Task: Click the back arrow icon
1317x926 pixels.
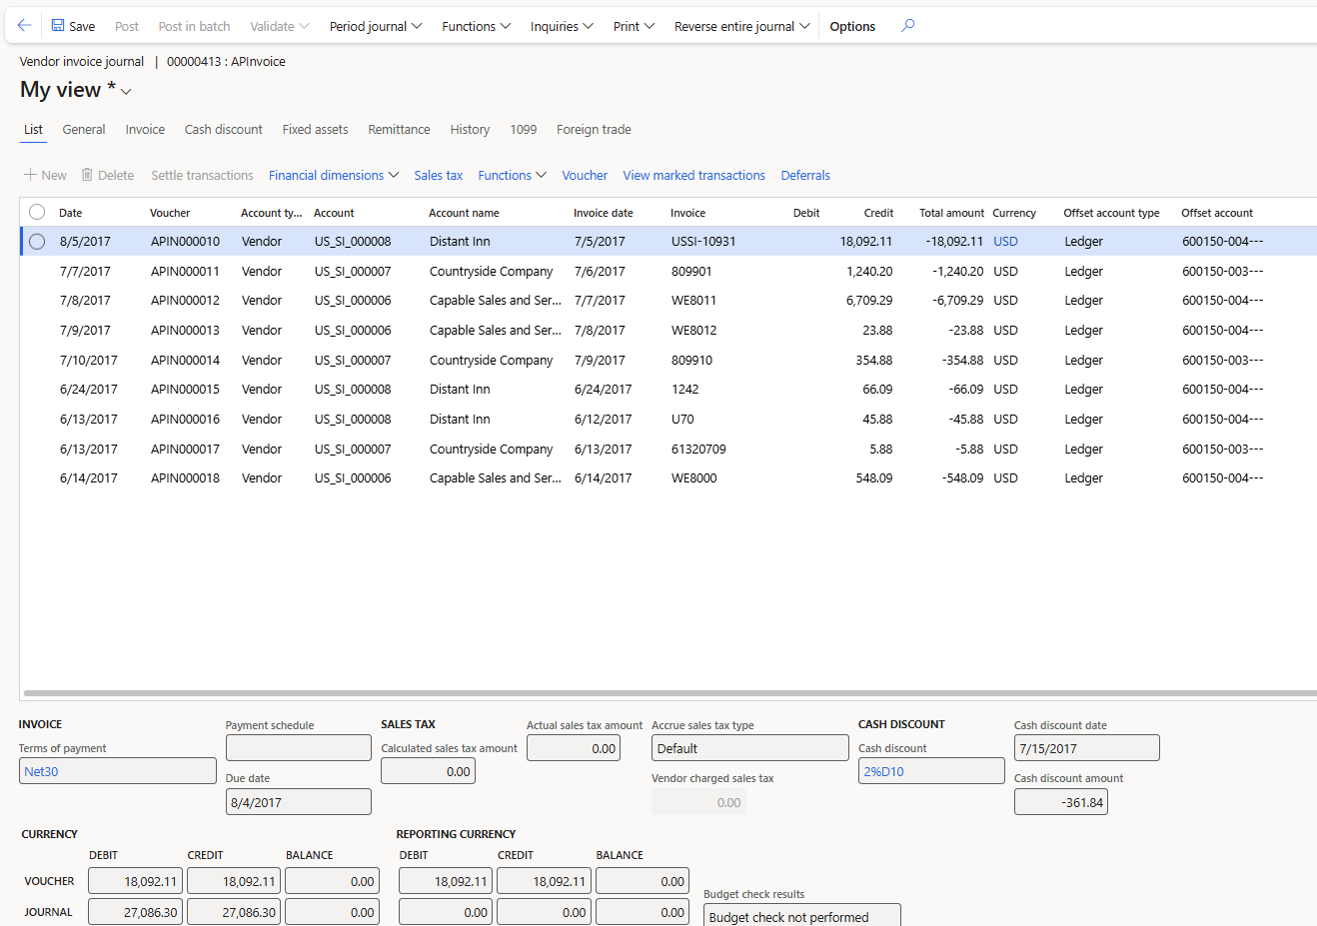Action: tap(24, 26)
